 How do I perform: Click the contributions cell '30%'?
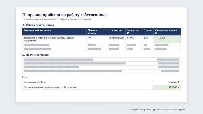pos(148,39)
